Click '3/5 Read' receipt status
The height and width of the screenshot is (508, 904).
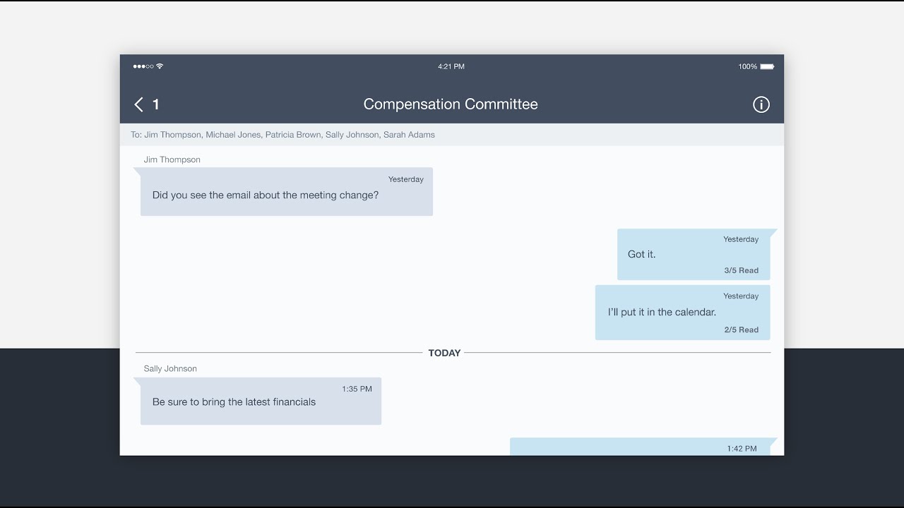(741, 270)
